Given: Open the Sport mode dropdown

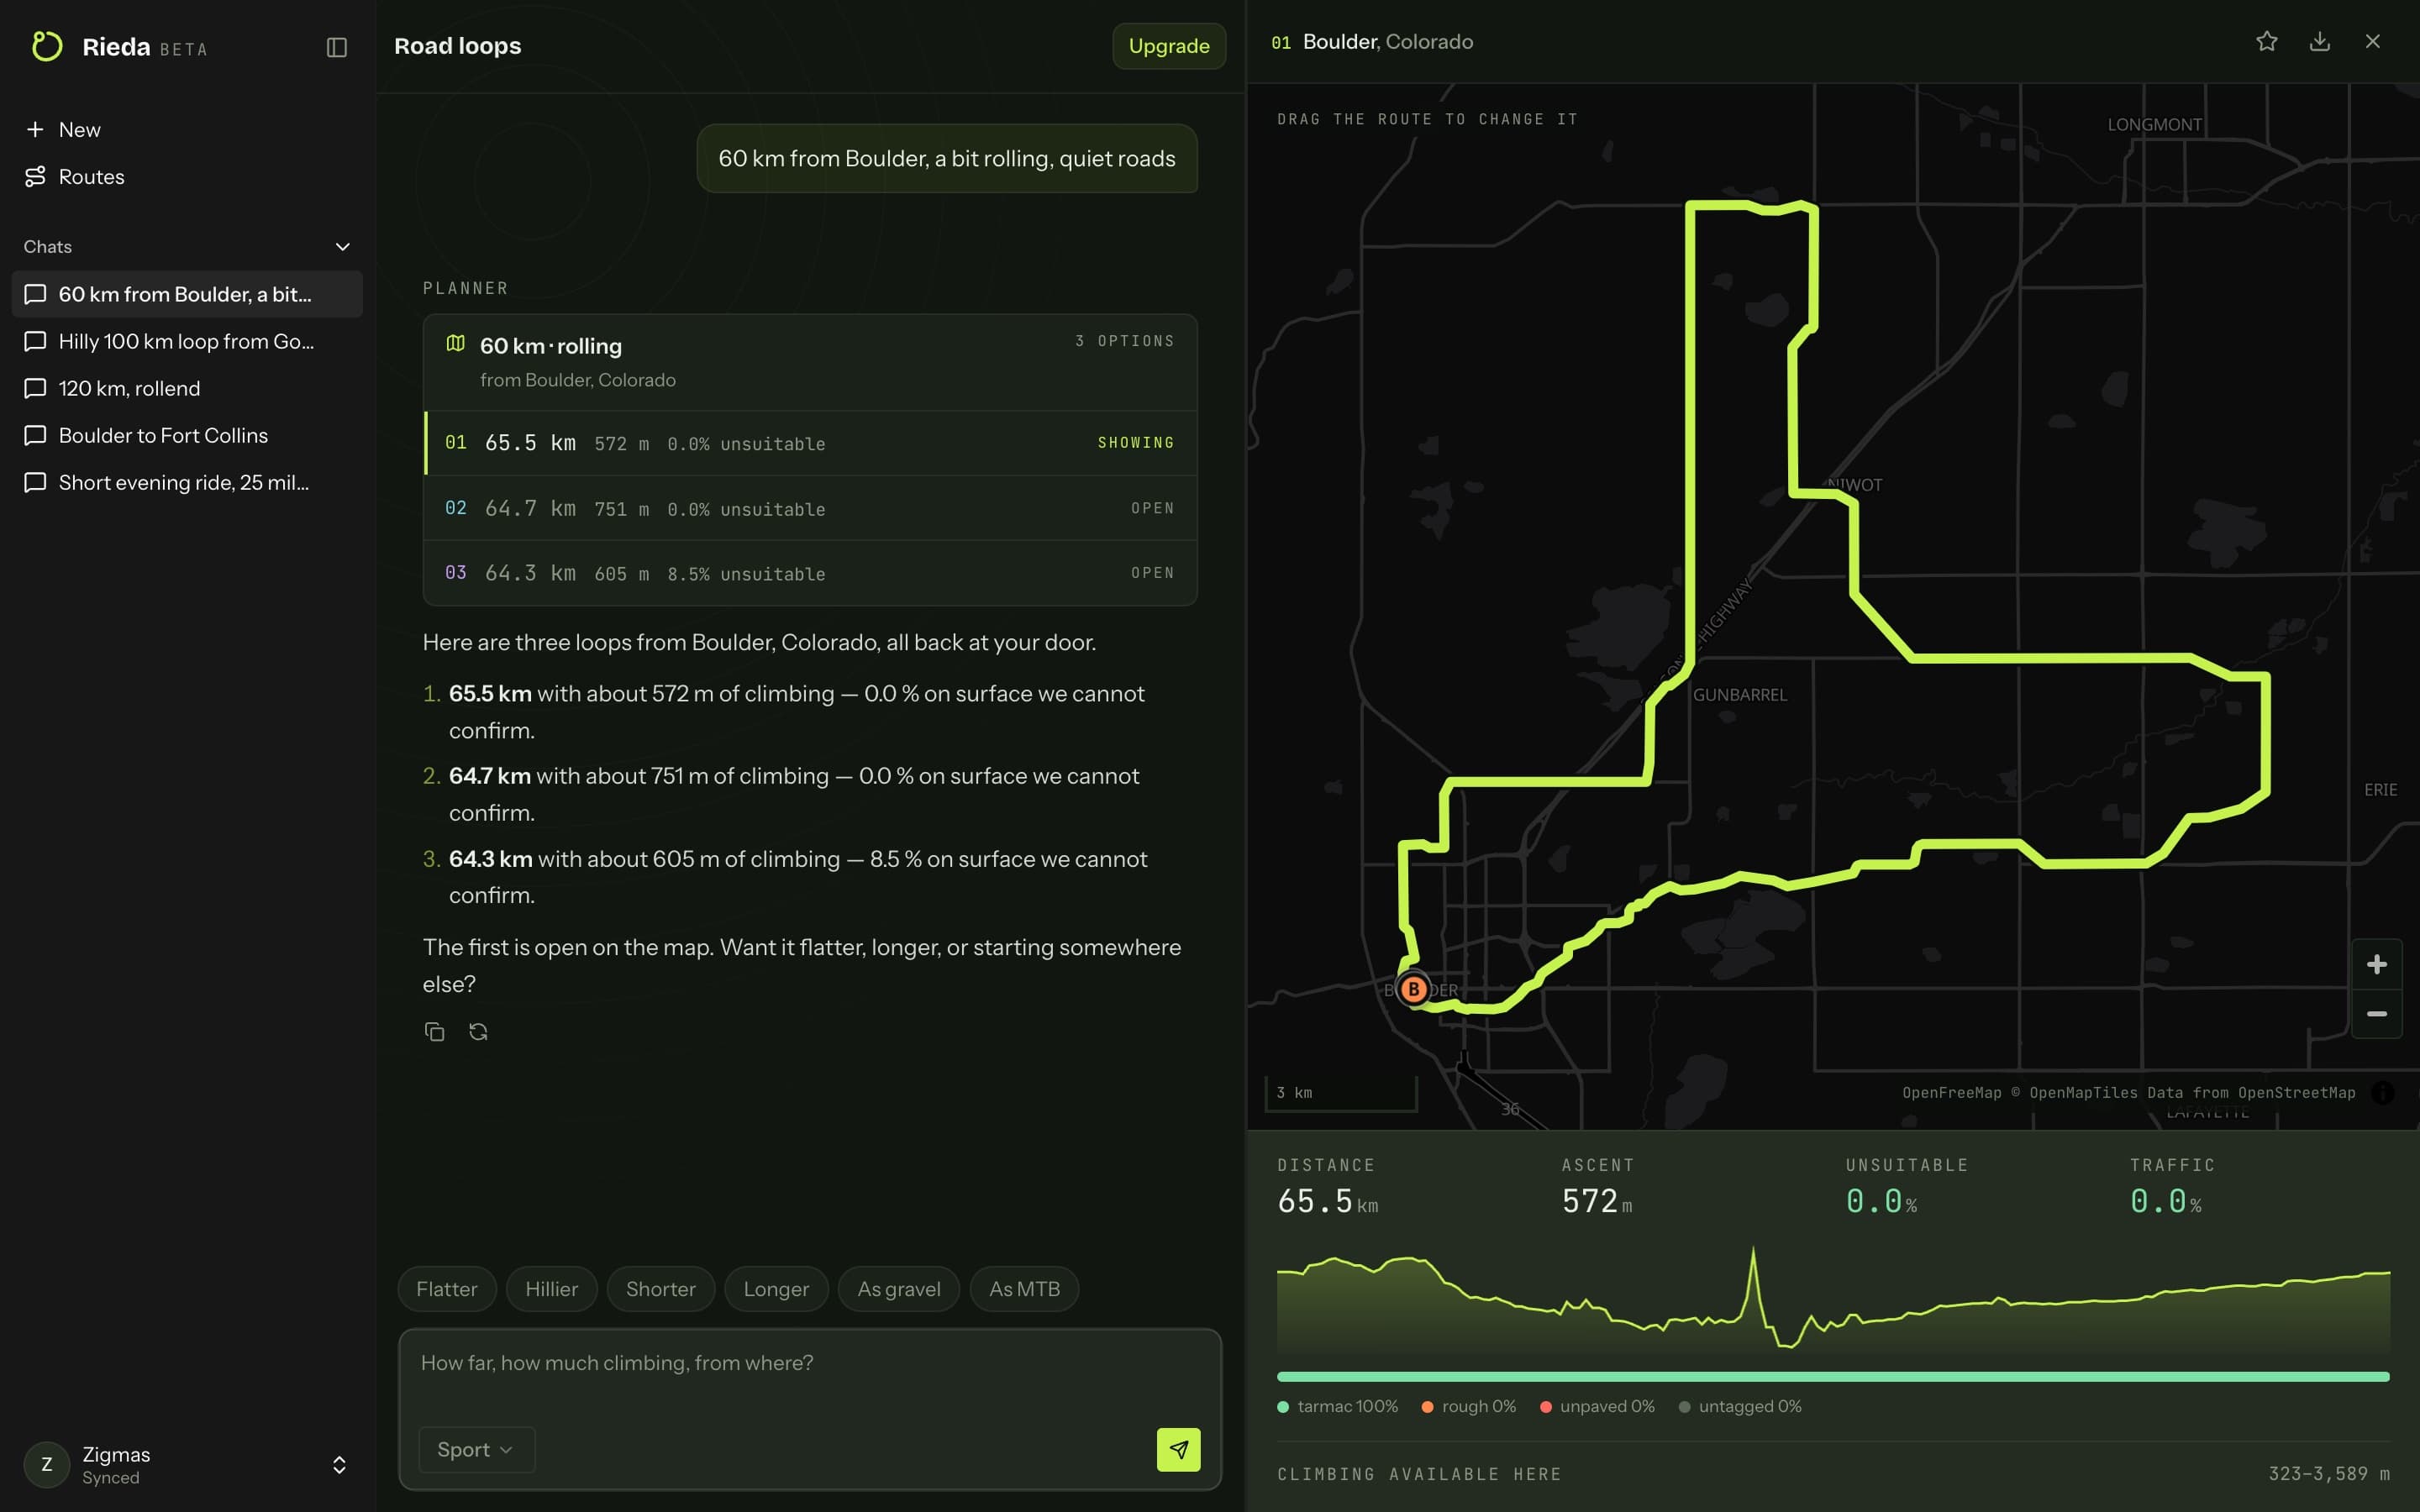Looking at the screenshot, I should point(476,1450).
